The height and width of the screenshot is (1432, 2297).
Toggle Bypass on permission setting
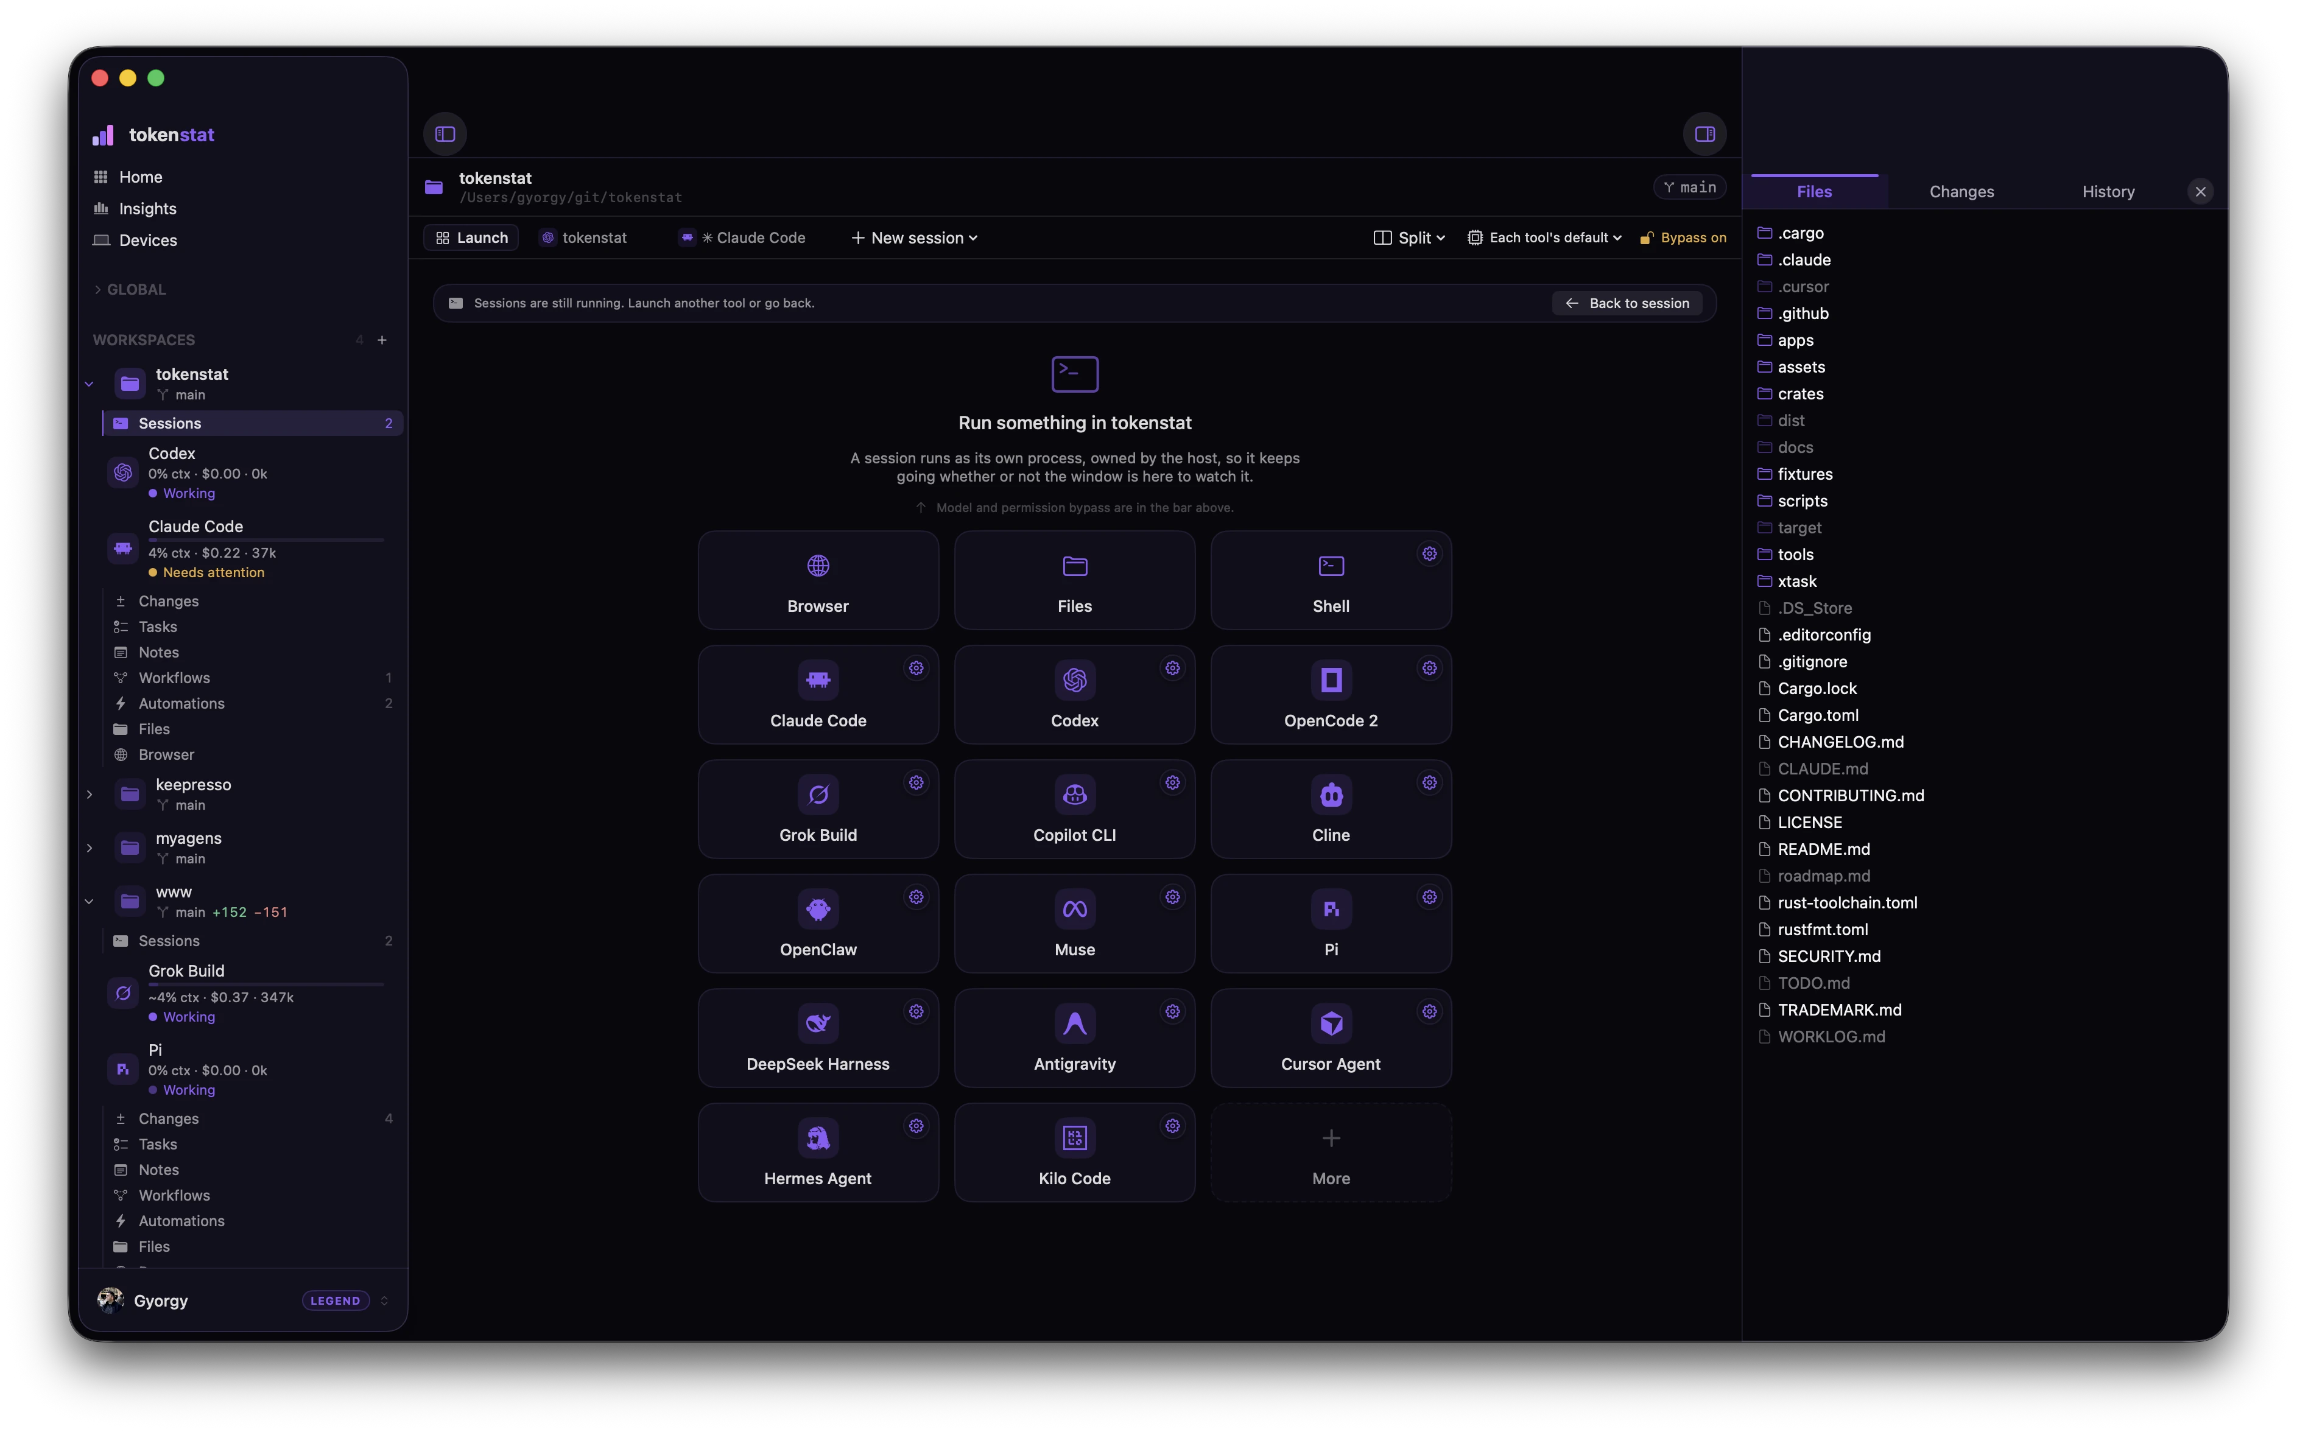point(1683,237)
